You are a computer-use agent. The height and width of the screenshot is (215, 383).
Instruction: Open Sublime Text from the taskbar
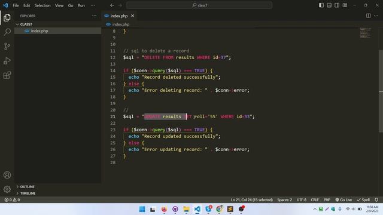tap(230, 209)
